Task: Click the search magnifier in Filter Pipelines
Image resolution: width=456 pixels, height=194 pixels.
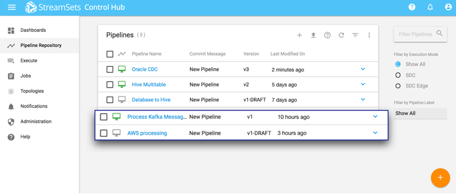Action: (x=439, y=33)
